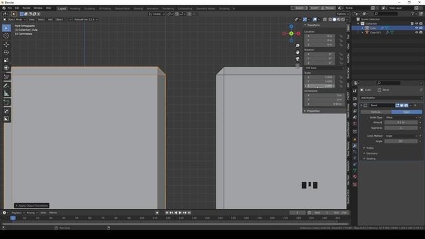
Task: Open the Object Mode dropdown
Action: (x=15, y=19)
